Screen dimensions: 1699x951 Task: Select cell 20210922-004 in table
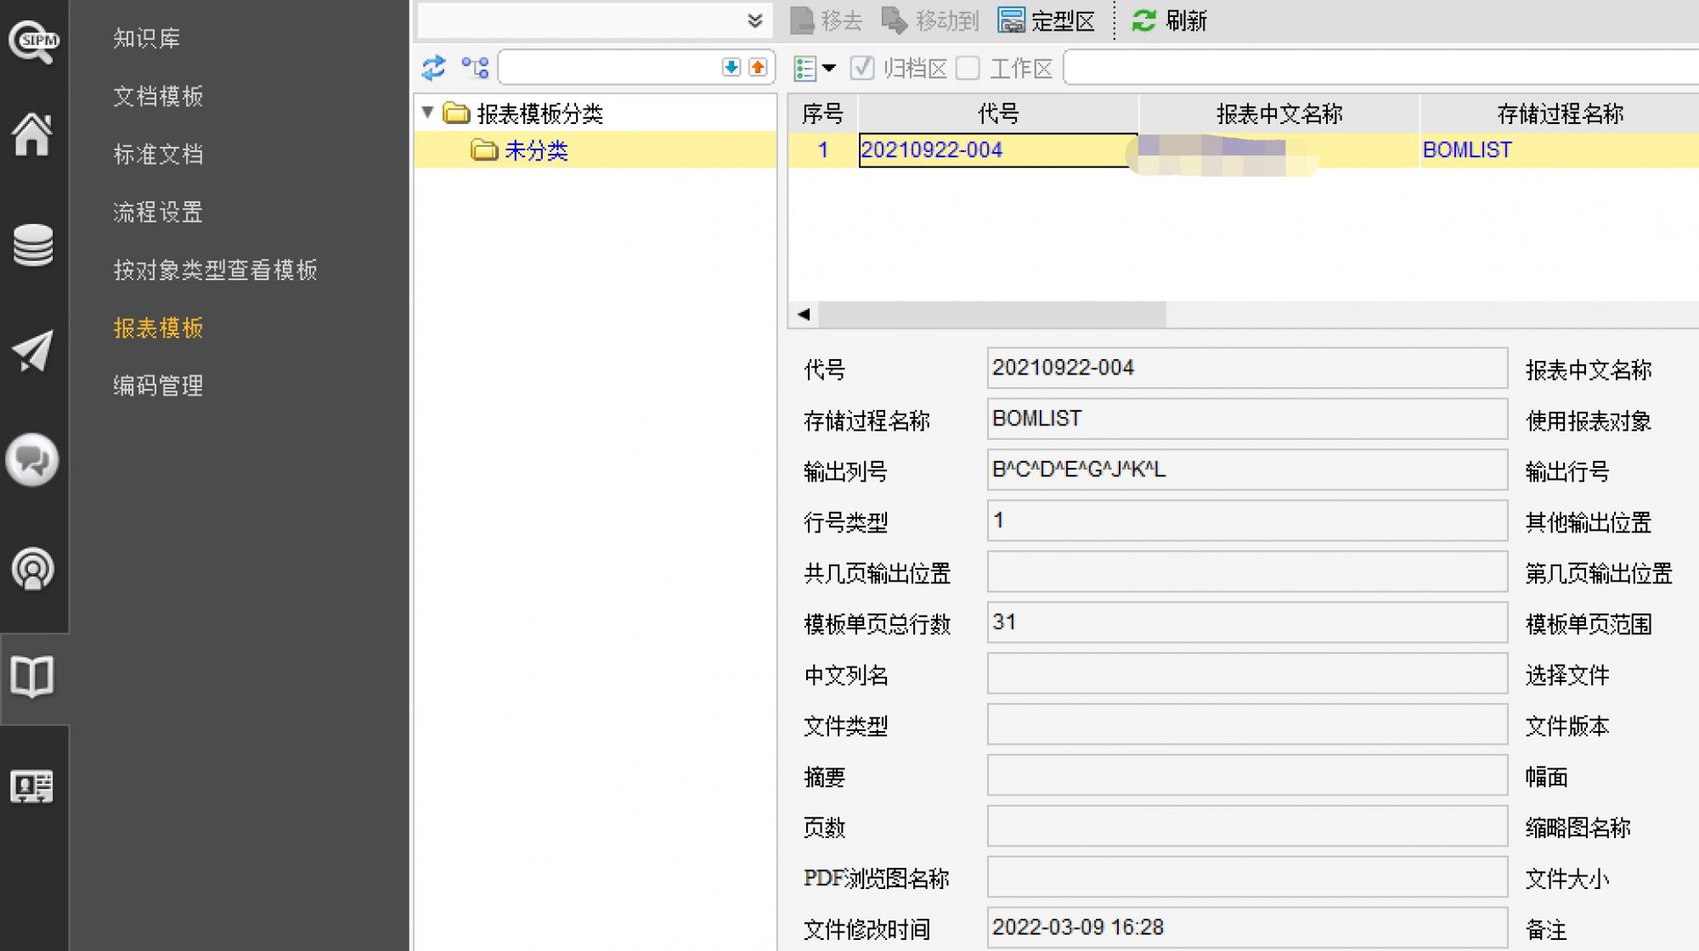(x=998, y=150)
